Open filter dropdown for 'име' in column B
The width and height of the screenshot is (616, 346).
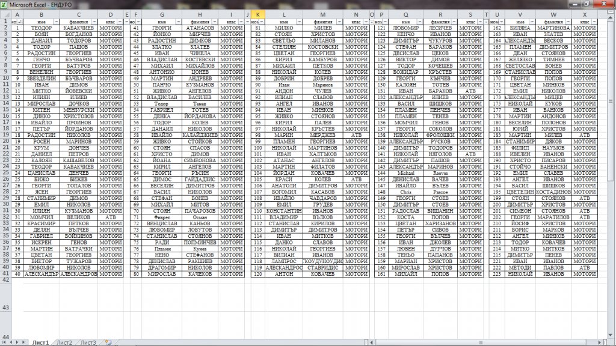[x=56, y=22]
